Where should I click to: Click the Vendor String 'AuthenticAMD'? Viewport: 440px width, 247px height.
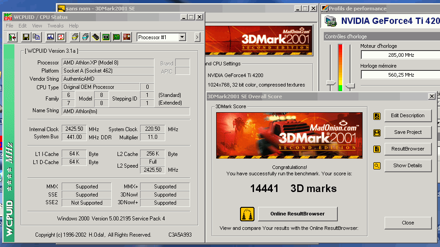point(108,79)
